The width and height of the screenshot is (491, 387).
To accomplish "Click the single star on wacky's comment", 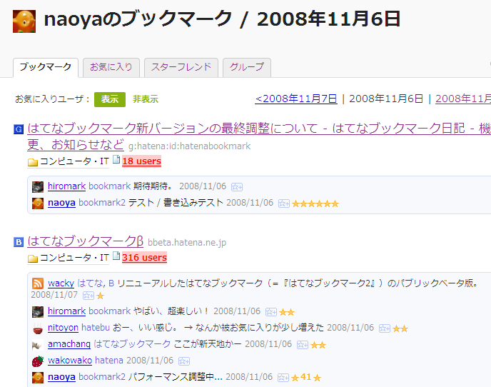I will (100, 296).
